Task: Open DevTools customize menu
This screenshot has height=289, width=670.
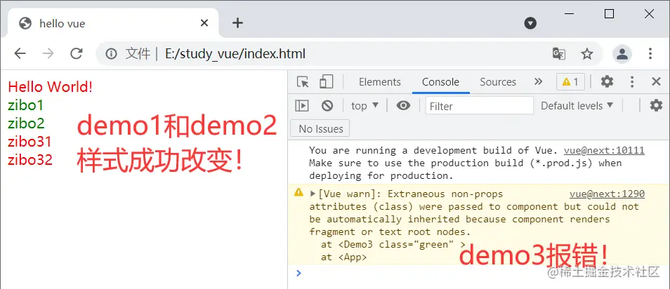Action: click(x=632, y=81)
